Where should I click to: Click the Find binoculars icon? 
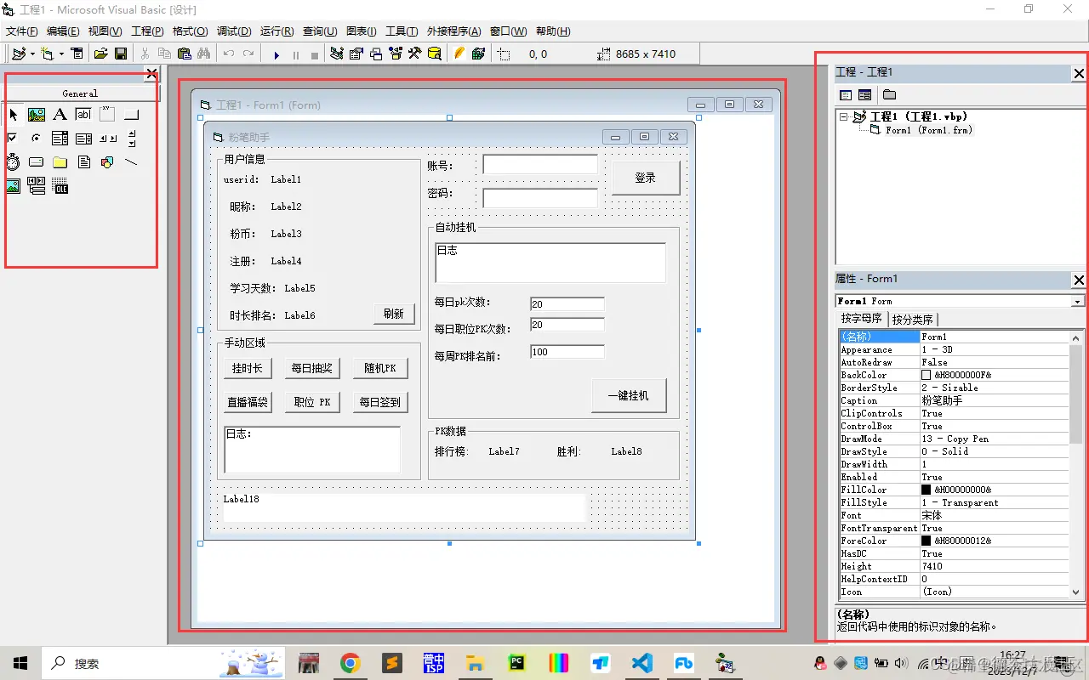pos(203,54)
